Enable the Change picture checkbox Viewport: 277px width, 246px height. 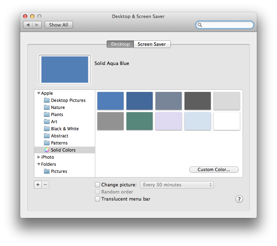97,185
